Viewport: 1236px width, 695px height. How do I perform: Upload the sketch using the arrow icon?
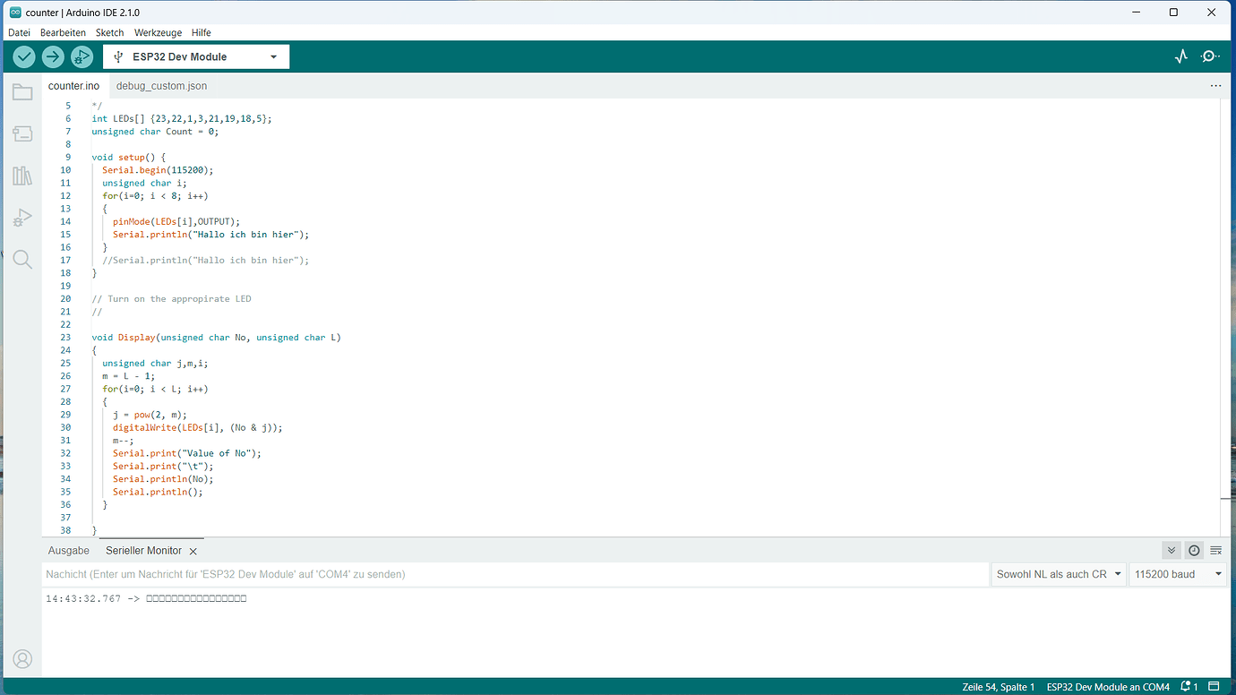pos(52,56)
